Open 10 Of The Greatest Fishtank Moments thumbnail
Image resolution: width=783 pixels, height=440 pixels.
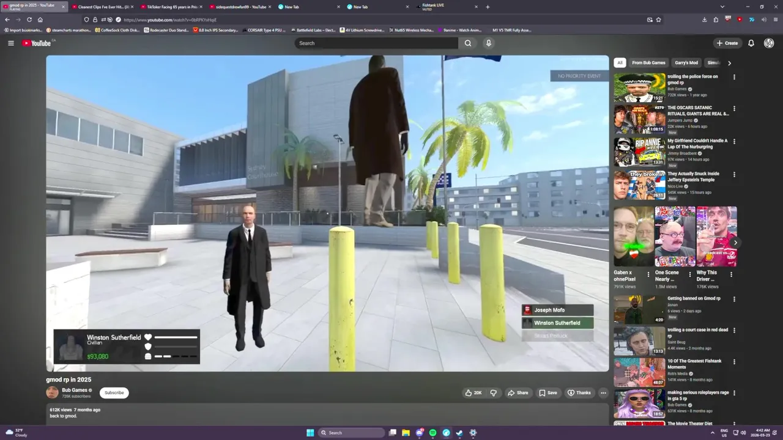click(639, 372)
